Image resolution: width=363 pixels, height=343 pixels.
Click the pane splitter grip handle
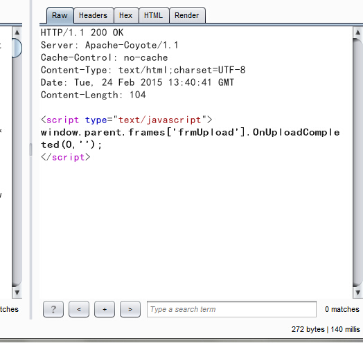pyautogui.click(x=30, y=150)
